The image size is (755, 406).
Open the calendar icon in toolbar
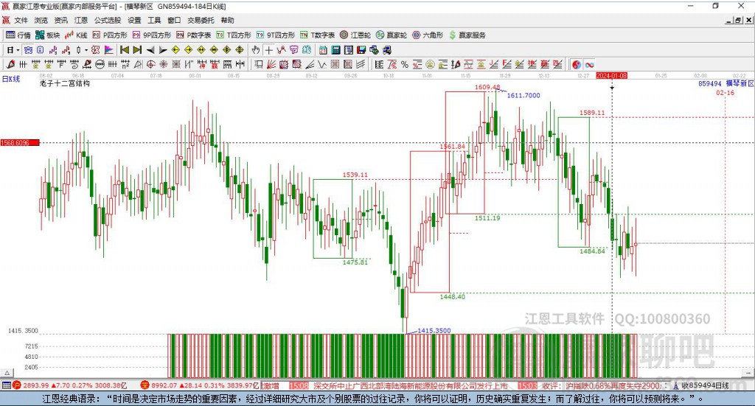click(x=323, y=50)
